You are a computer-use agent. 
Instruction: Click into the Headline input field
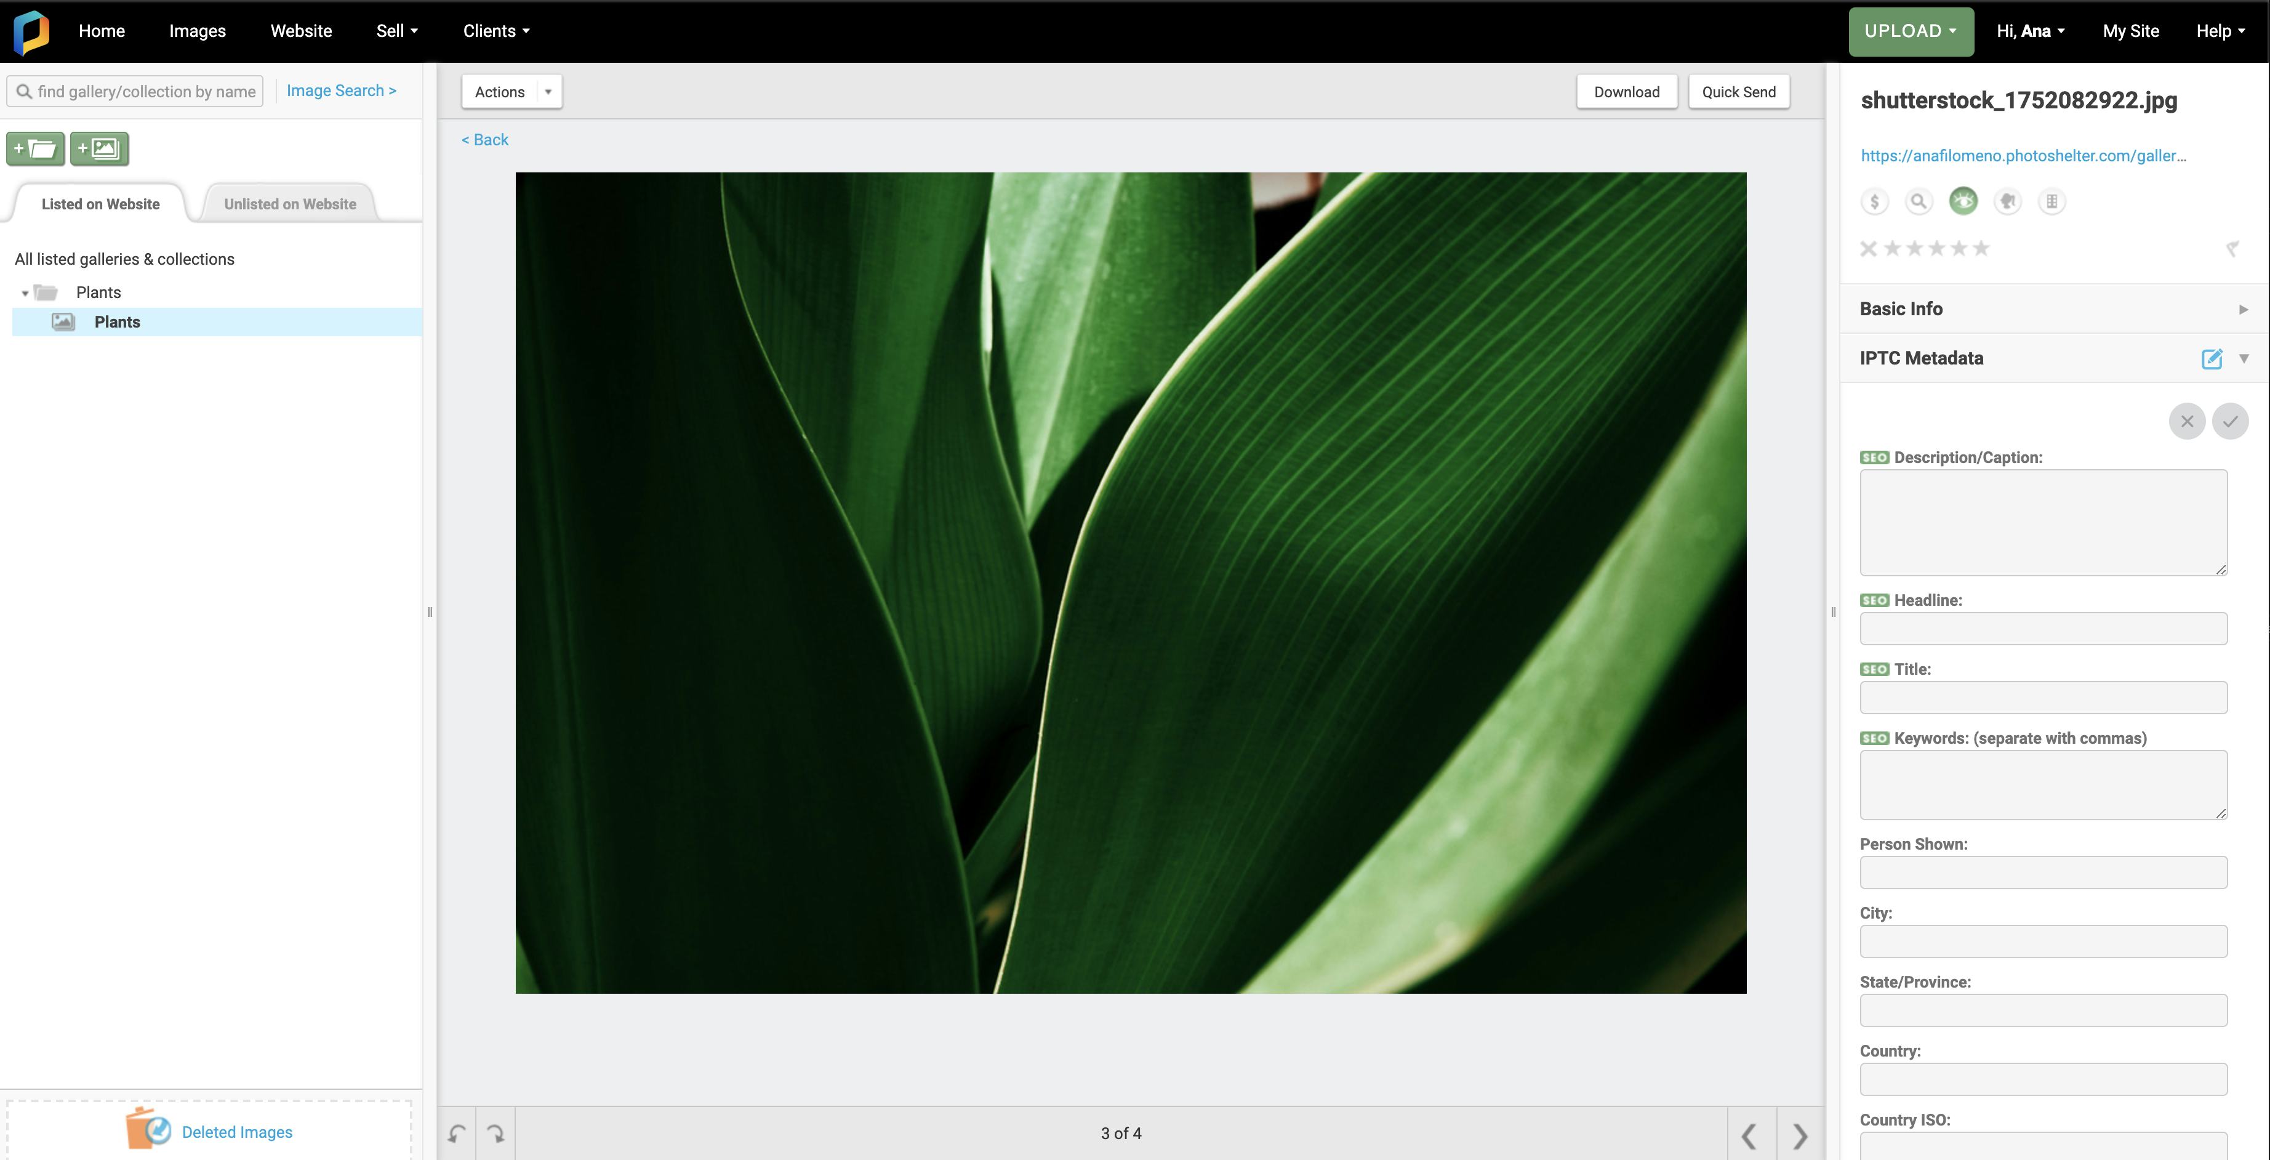point(2043,629)
